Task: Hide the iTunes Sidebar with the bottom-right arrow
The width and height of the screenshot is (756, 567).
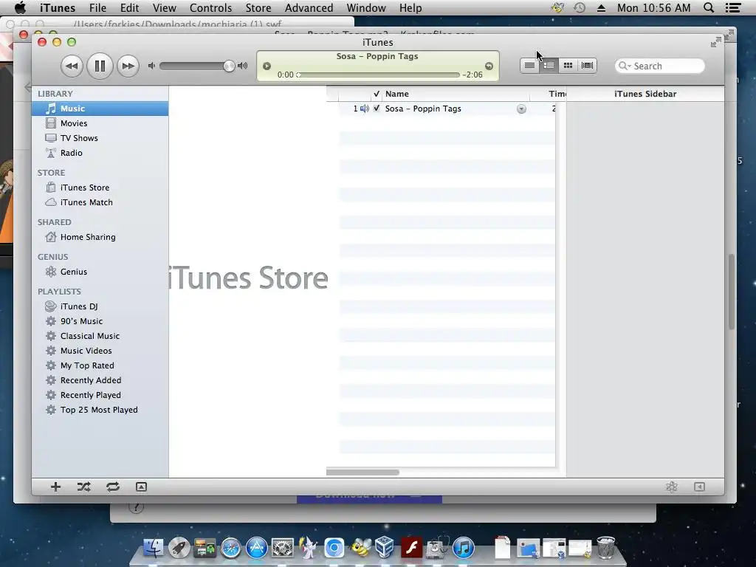Action: click(x=700, y=487)
